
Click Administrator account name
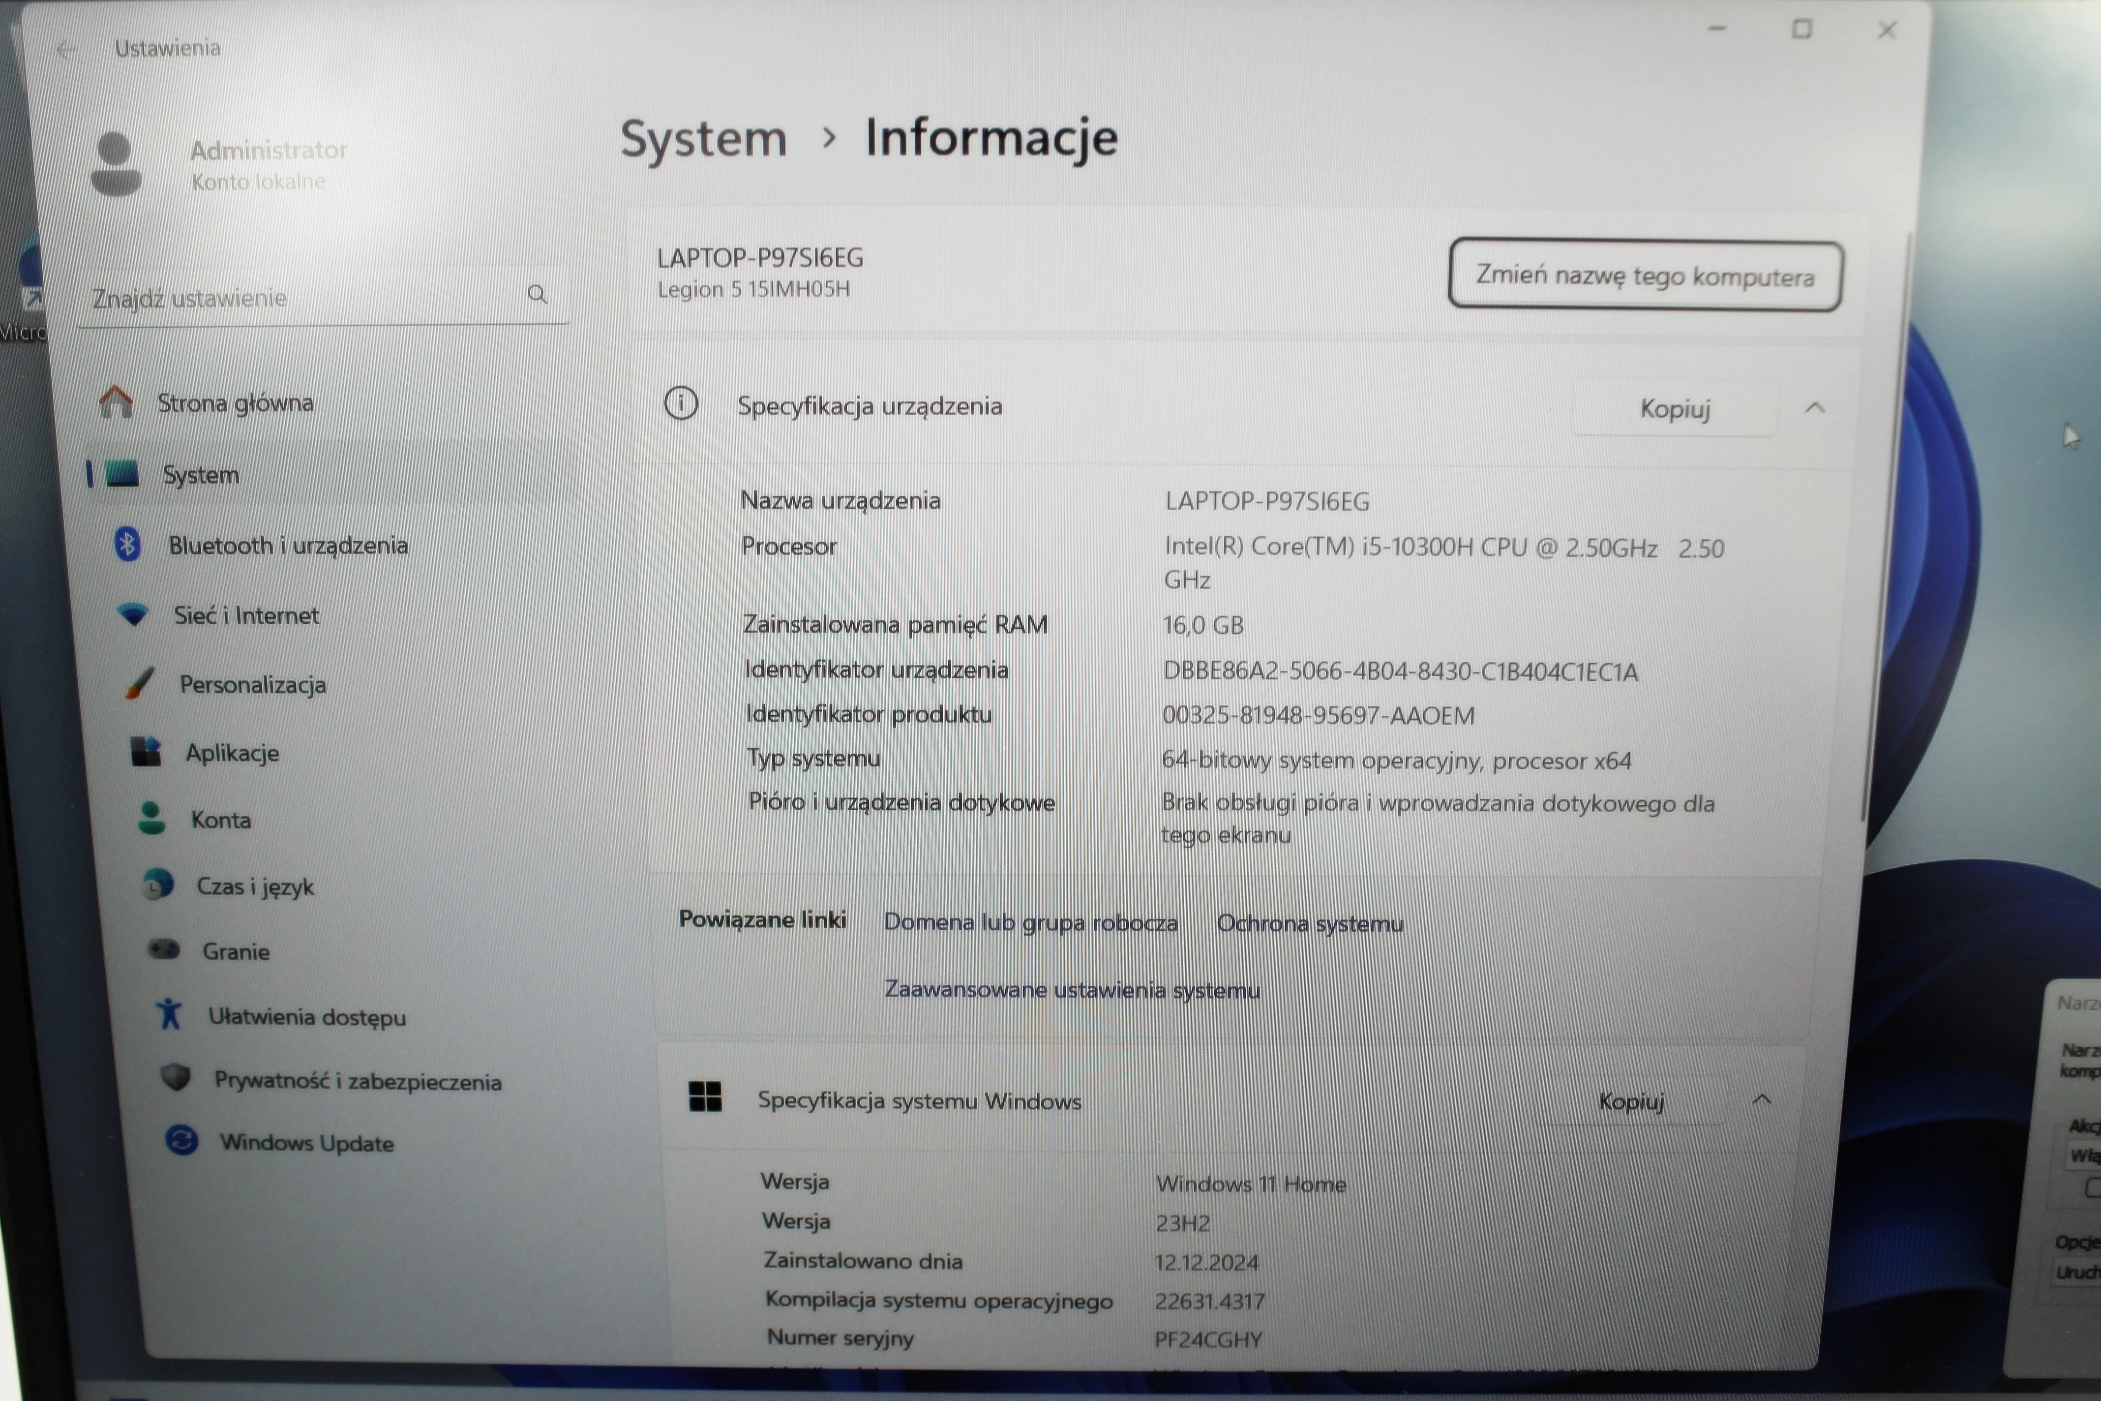click(269, 149)
